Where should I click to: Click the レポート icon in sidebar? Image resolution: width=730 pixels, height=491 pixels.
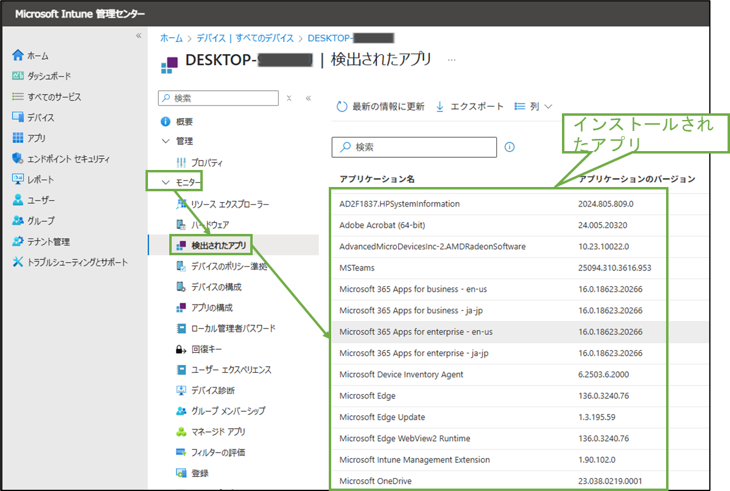(18, 179)
